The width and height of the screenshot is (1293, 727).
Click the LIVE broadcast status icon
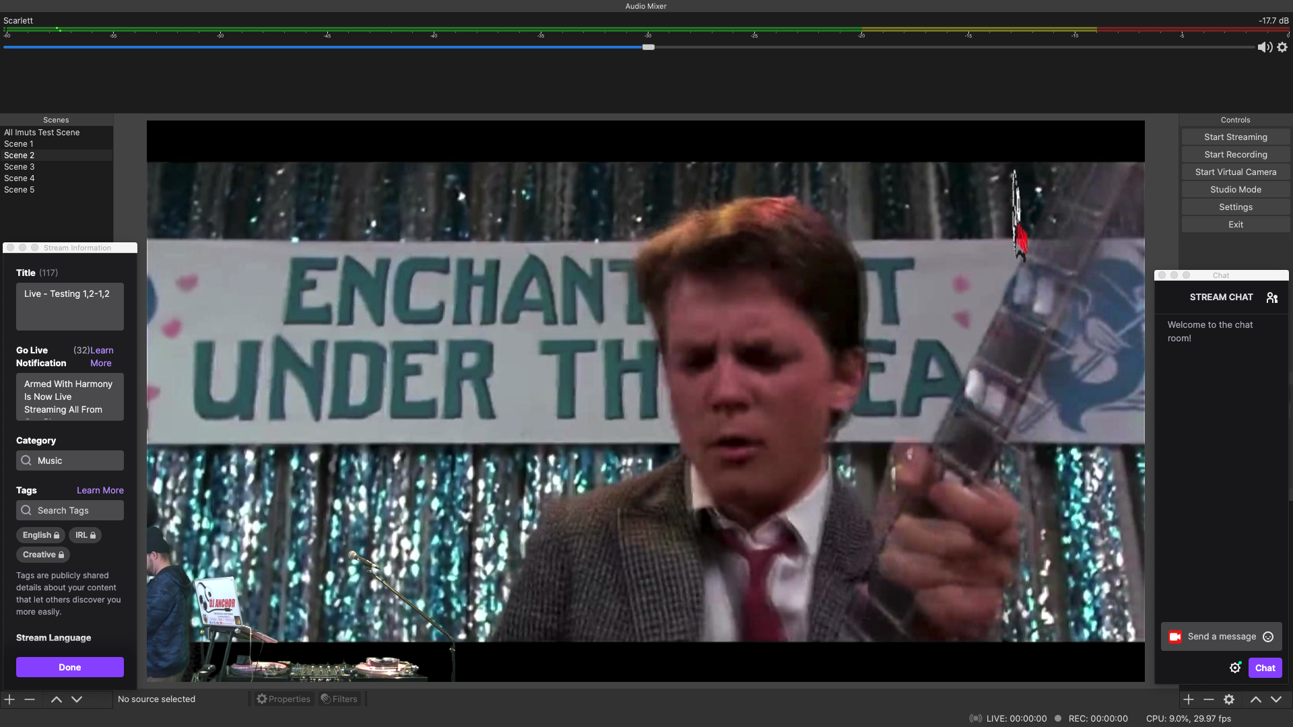tap(975, 718)
